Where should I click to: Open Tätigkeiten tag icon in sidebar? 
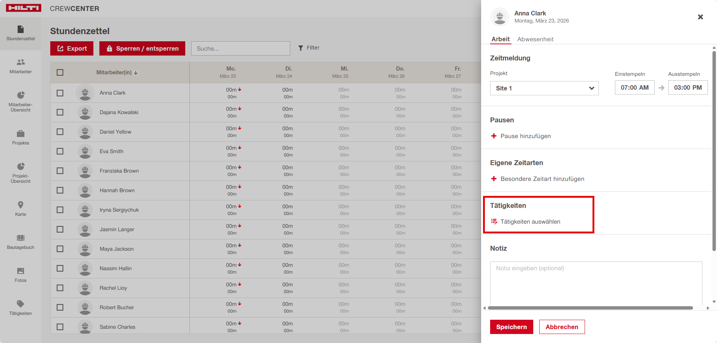click(x=21, y=308)
